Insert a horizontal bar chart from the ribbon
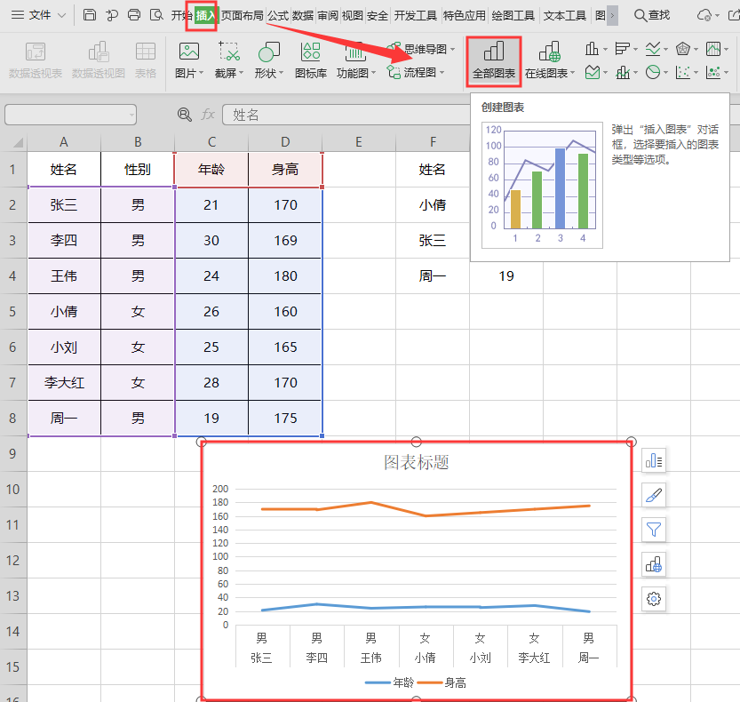 pos(622,48)
